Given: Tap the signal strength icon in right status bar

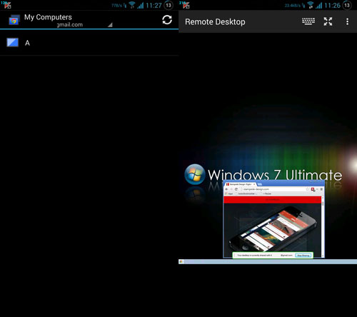Looking at the screenshot, I should pos(318,5).
